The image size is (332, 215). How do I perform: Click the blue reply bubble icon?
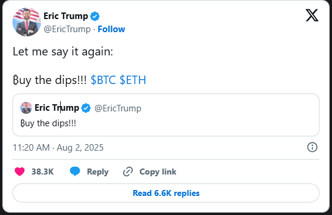[75, 172]
